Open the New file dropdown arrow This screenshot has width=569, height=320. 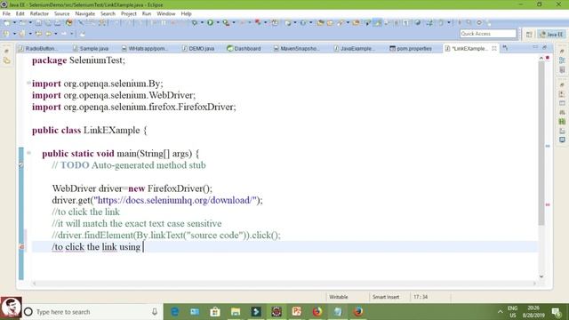pos(14,23)
